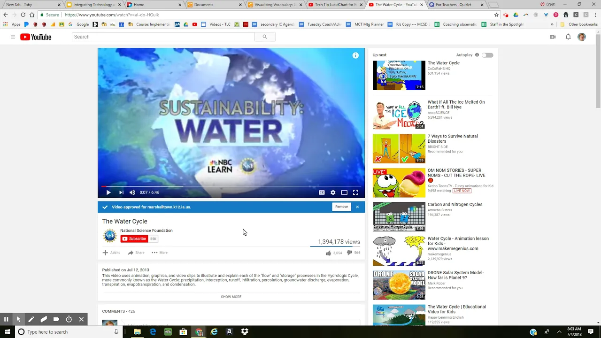Dismiss the video approved banner
This screenshot has width=601, height=338.
357,207
